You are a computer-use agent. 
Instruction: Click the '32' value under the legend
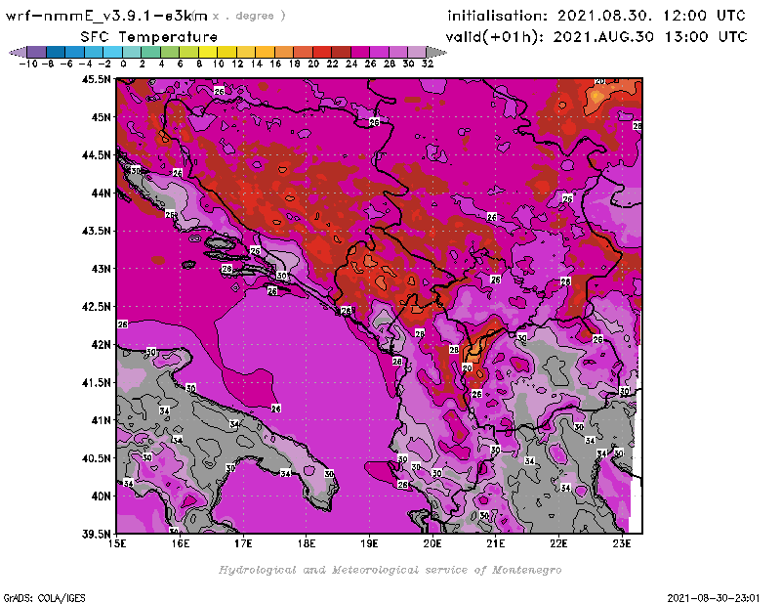click(428, 64)
